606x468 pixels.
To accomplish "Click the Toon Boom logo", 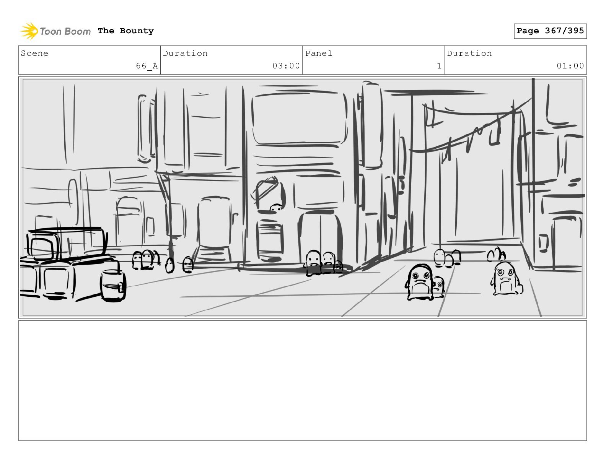I will coord(55,31).
